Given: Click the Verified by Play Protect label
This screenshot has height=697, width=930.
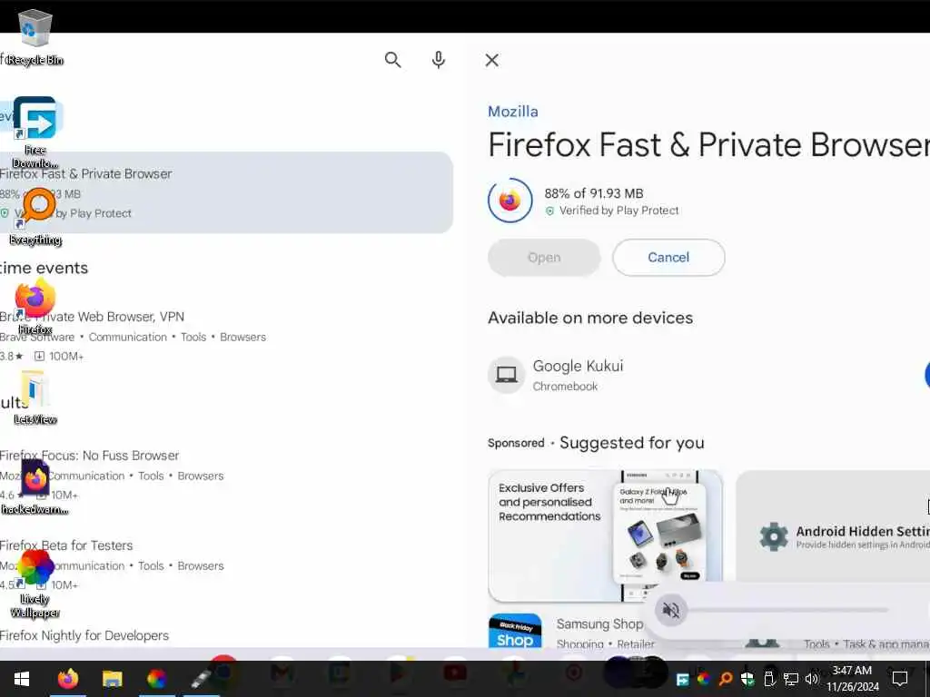Looking at the screenshot, I should point(618,211).
